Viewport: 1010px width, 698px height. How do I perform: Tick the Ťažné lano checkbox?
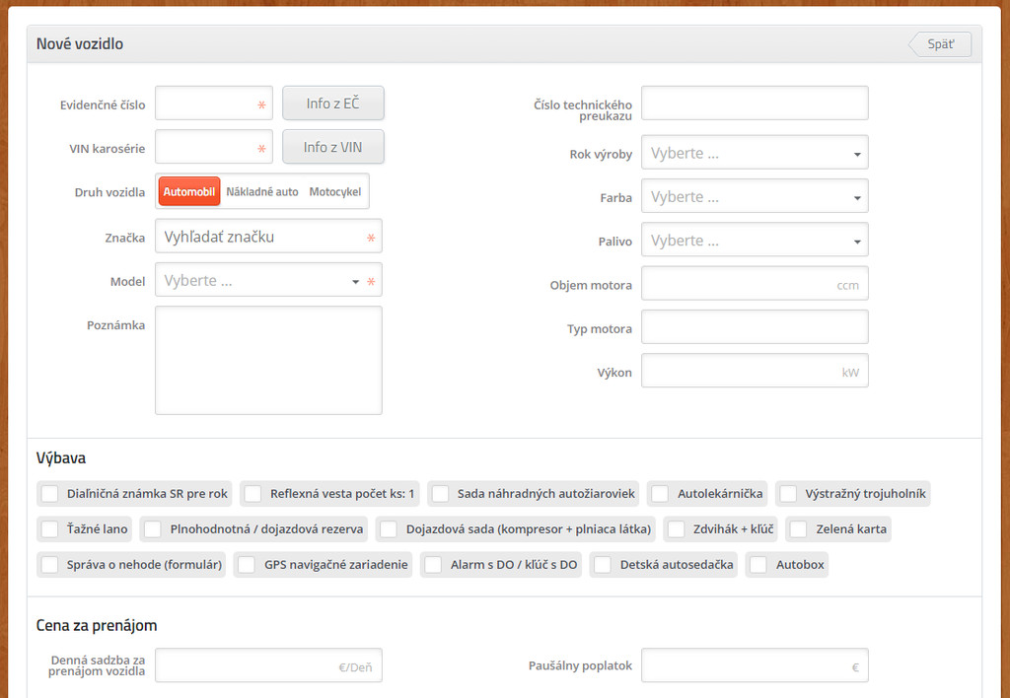pos(50,529)
